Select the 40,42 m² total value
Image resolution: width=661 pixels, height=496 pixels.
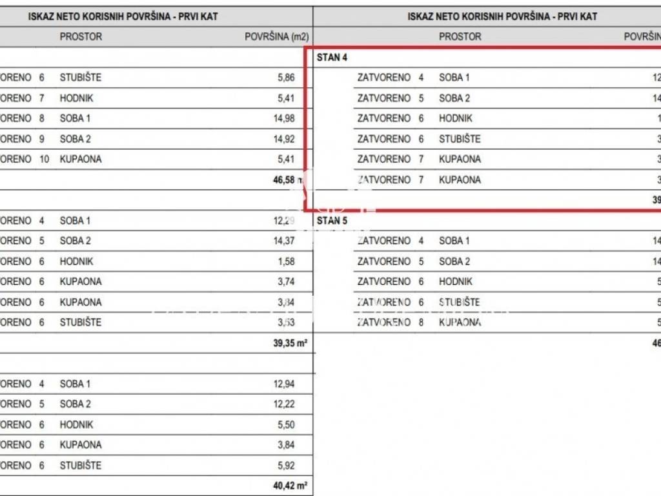pos(290,486)
